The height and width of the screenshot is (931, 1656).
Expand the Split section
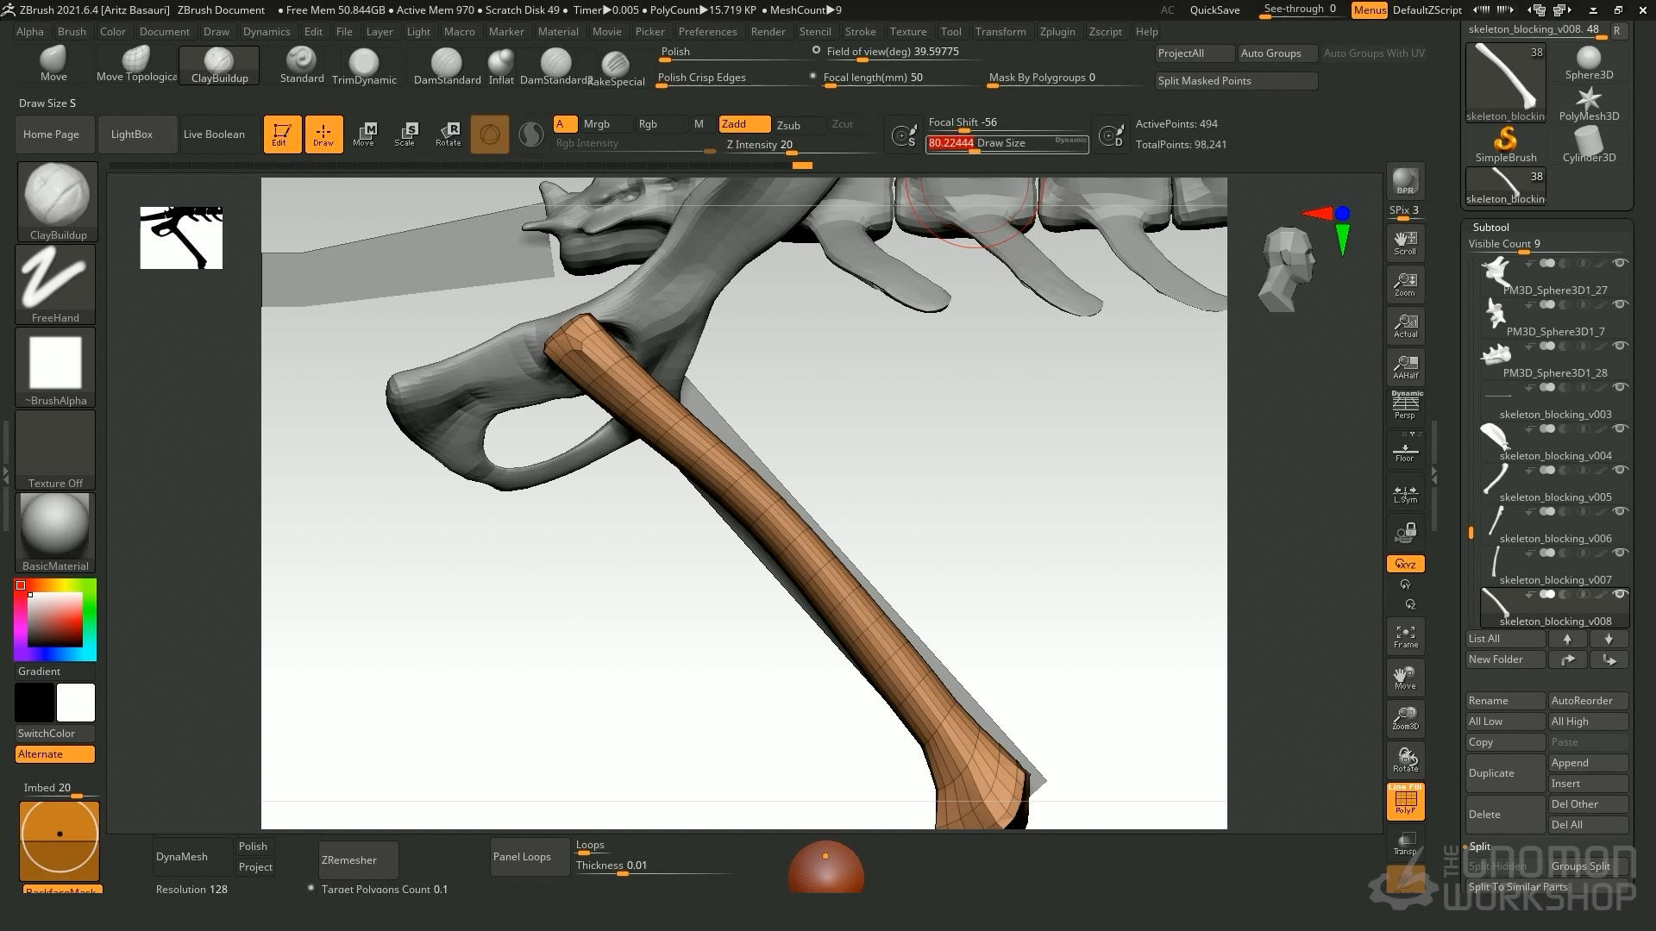pyautogui.click(x=1480, y=847)
